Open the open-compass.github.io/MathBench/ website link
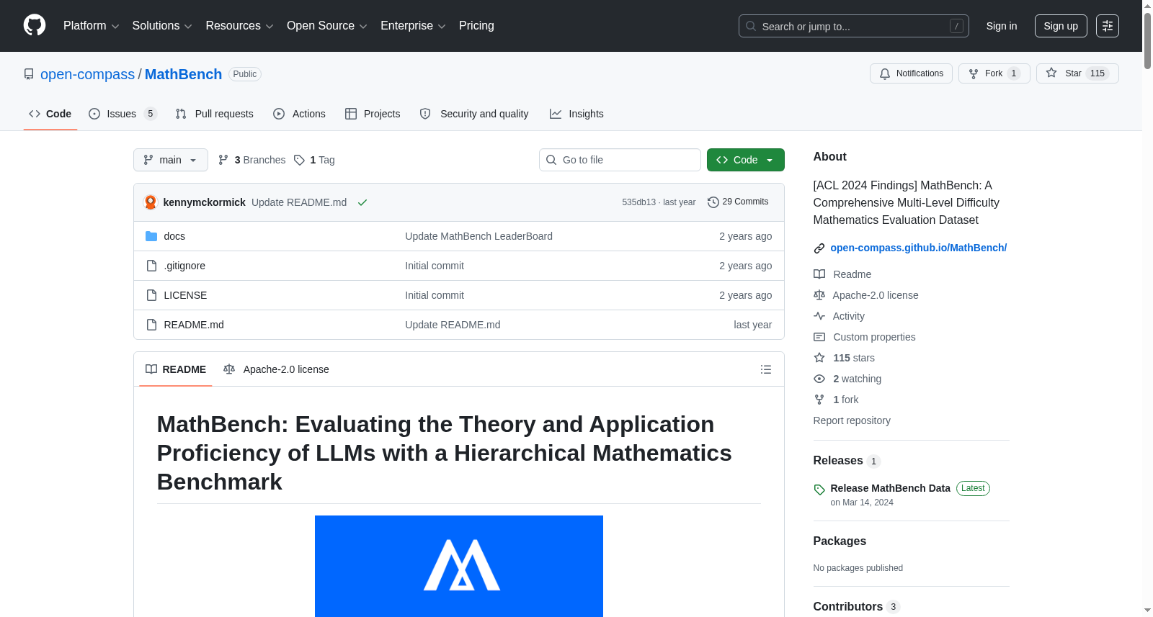 pyautogui.click(x=918, y=248)
